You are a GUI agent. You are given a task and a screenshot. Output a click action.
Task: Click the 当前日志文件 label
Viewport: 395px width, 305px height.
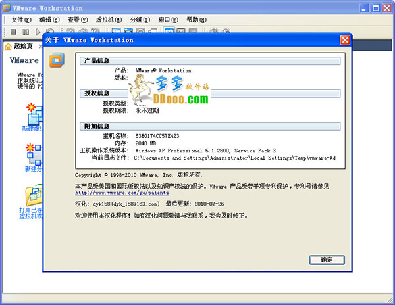pyautogui.click(x=109, y=158)
